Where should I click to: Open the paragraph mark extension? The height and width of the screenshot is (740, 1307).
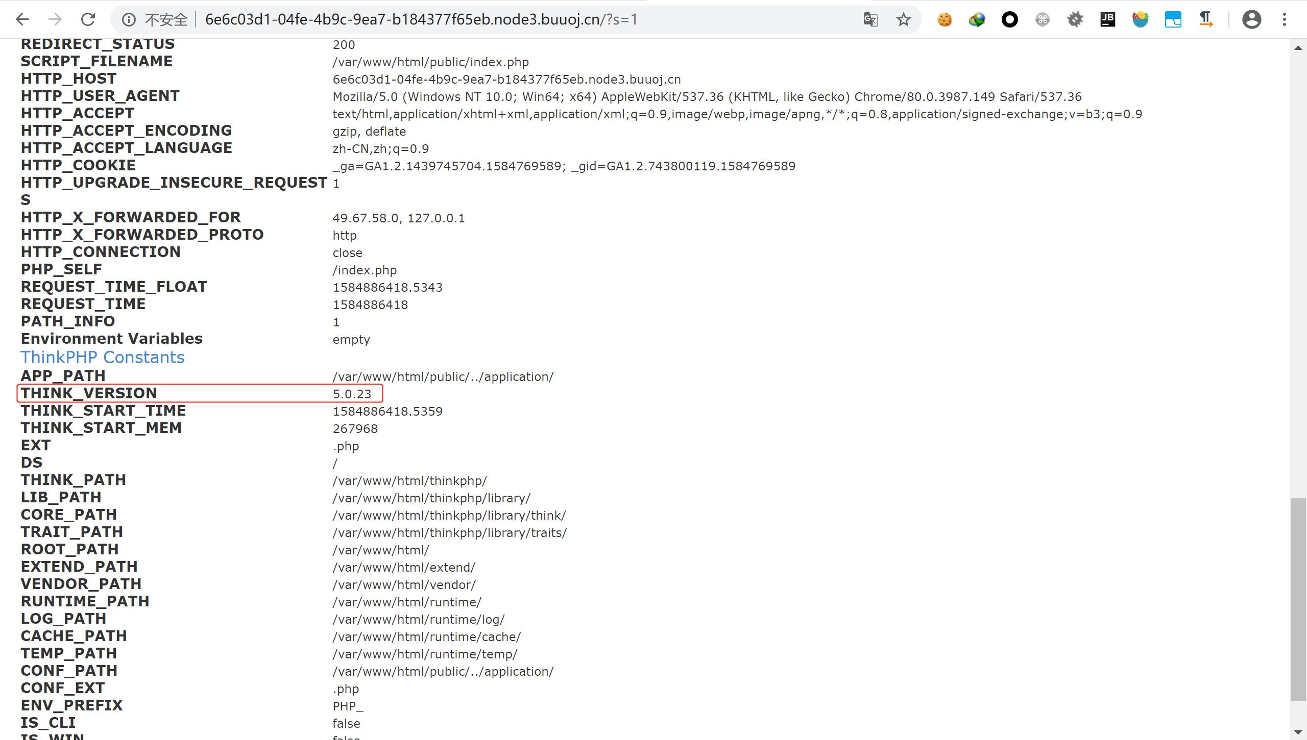coord(1206,19)
